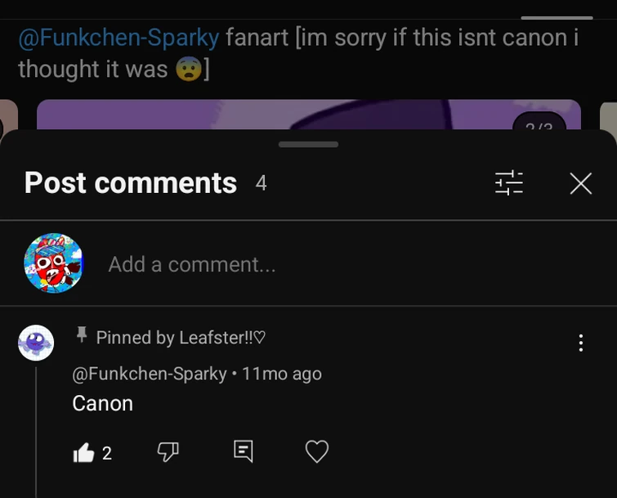
Task: Tap Funkchen-Sparky's purple profile avatar
Action: pos(36,343)
